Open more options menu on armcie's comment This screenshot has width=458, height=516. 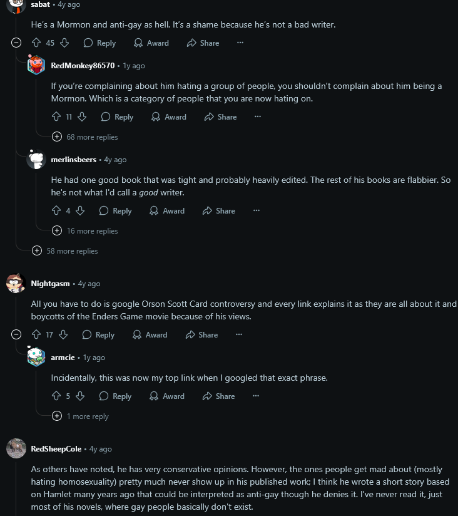[256, 396]
